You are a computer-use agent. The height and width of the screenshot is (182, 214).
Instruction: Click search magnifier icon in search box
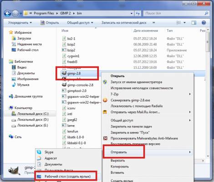[206, 14]
